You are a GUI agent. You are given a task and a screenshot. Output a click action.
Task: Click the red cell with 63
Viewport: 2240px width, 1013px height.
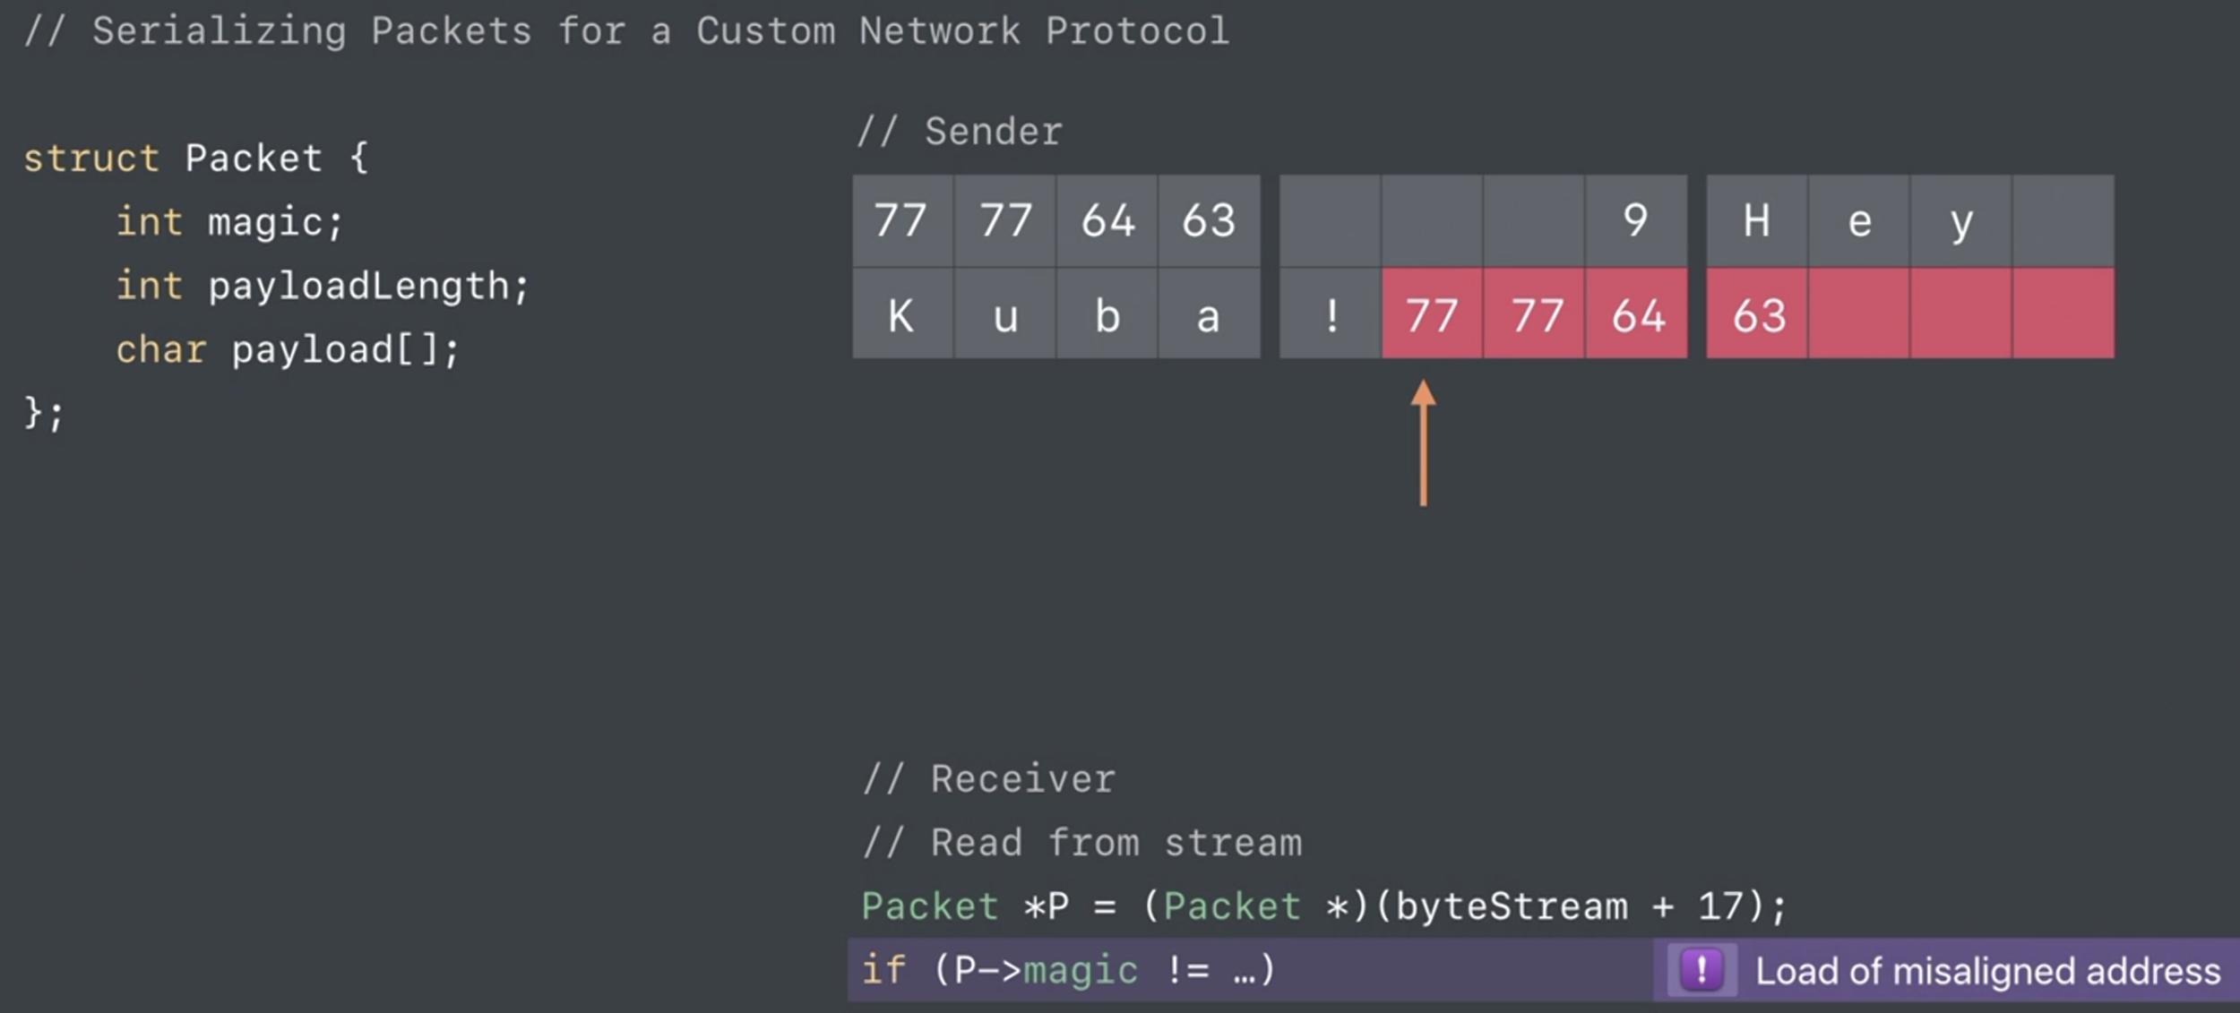pos(1757,314)
